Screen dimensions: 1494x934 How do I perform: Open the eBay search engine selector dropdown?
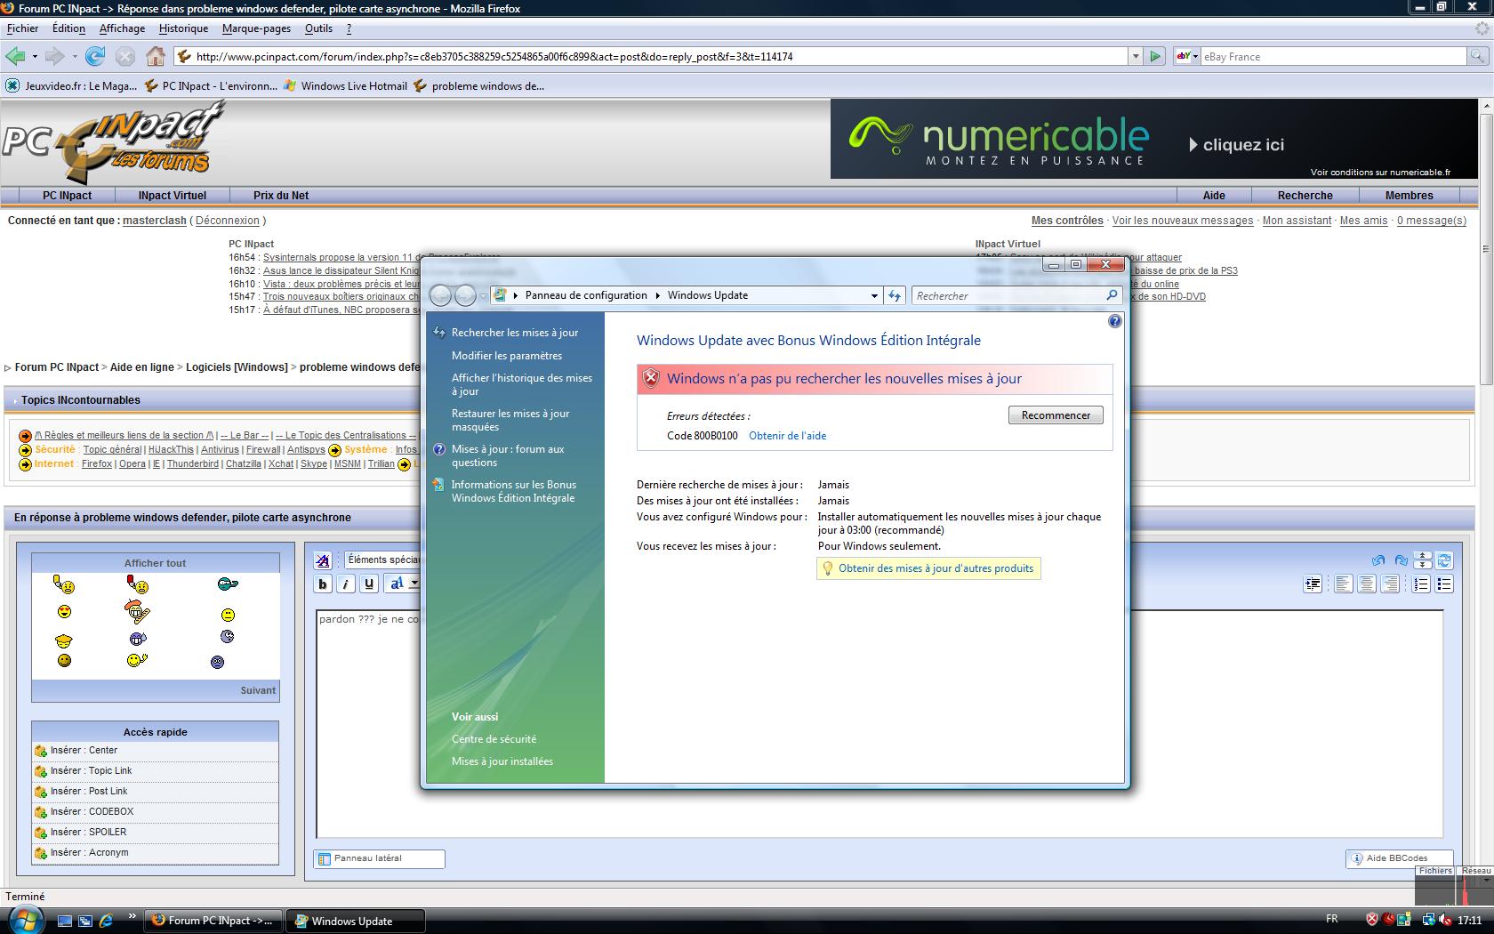(x=1187, y=57)
